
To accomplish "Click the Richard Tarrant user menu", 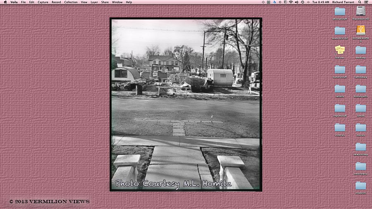I will coord(343,2).
